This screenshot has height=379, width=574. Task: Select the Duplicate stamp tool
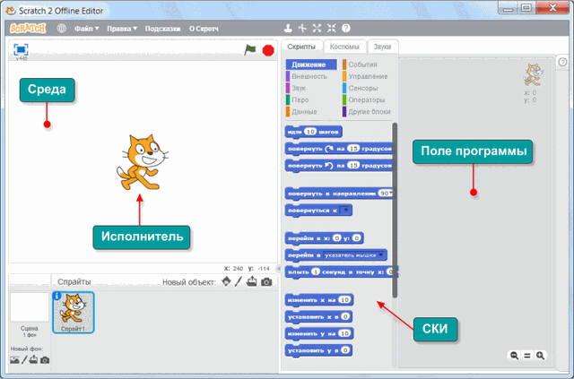[x=289, y=28]
